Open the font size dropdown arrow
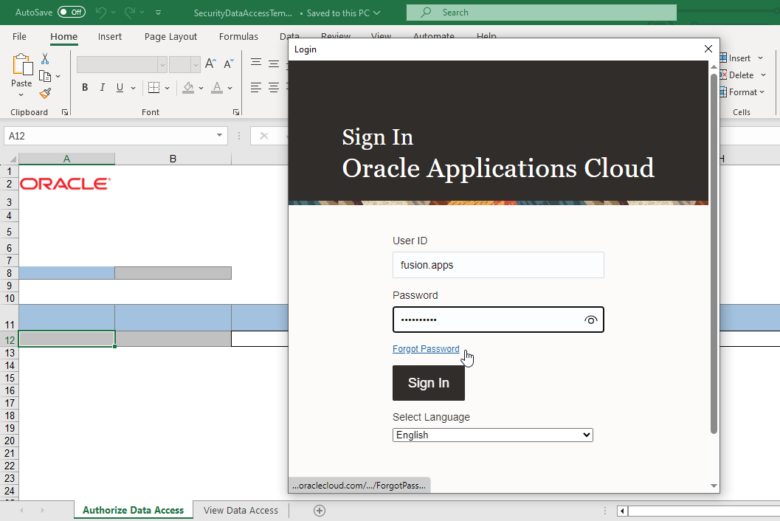Screen dimensions: 780x521 pyautogui.click(x=196, y=65)
